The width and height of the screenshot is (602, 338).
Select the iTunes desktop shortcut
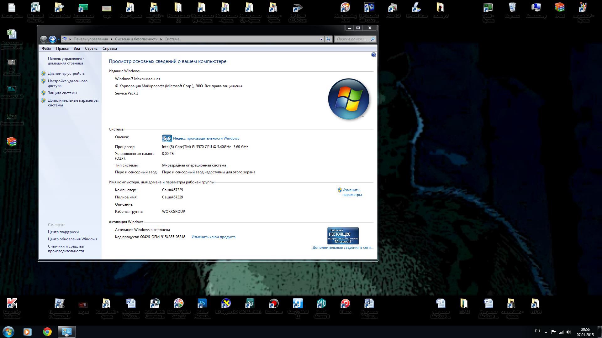click(x=345, y=305)
